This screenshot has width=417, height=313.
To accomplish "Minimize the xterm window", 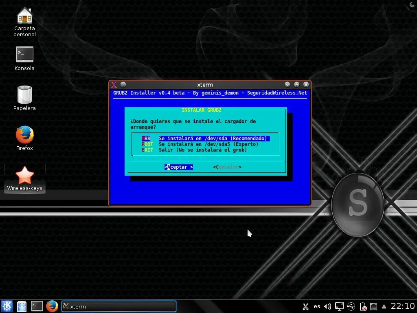I will (x=287, y=85).
